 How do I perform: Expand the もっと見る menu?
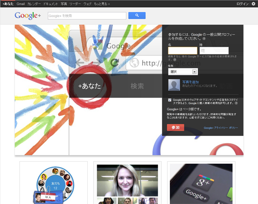pyautogui.click(x=101, y=4)
